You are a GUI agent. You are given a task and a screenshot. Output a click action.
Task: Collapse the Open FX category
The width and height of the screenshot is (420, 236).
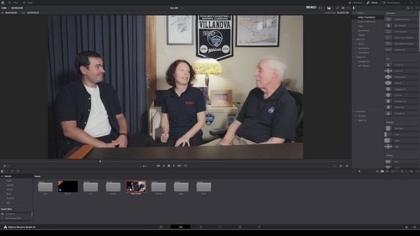point(354,39)
